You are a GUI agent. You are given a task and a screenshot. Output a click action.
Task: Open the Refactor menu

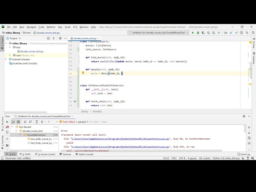(x=51, y=27)
